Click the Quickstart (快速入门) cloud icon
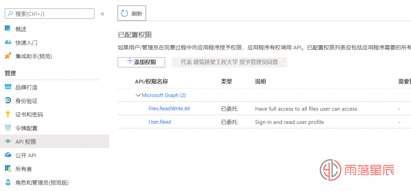The width and height of the screenshot is (411, 191). coord(8,42)
